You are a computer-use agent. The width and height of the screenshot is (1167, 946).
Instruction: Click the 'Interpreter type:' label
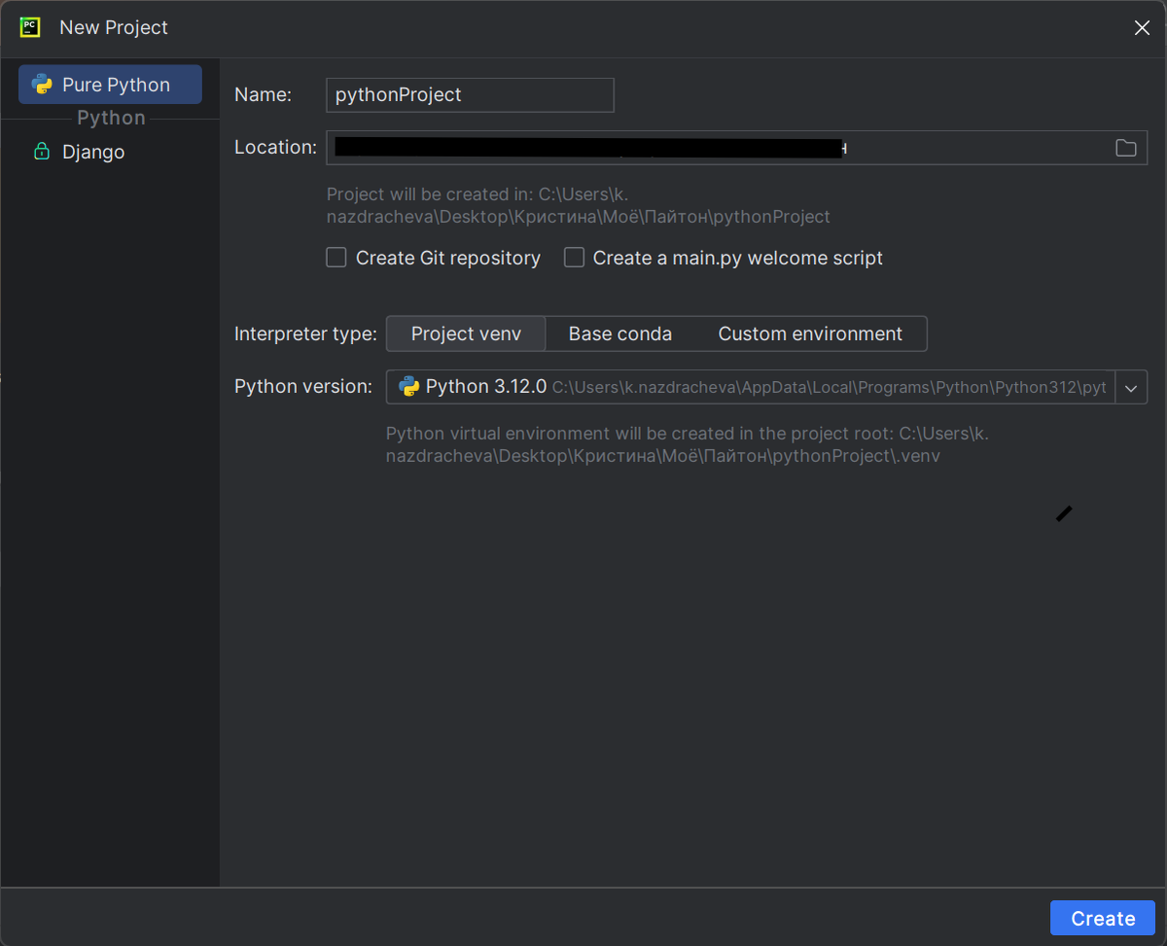click(305, 333)
